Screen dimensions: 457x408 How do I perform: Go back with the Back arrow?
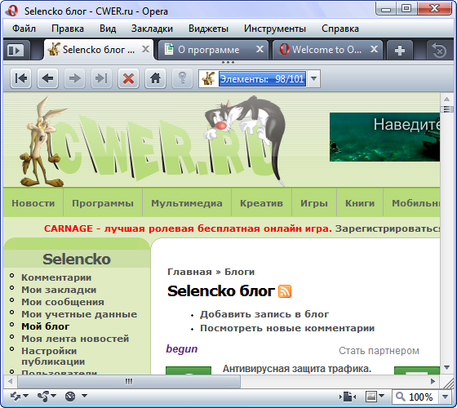[47, 78]
